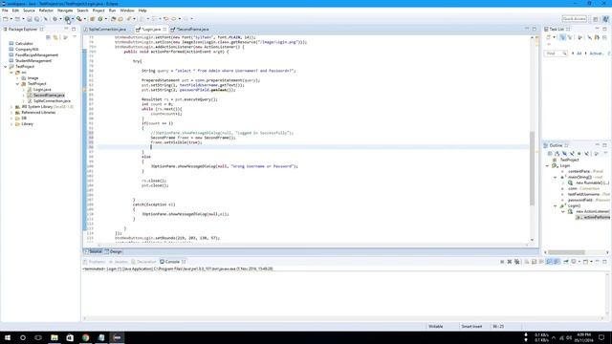Select the Source tab below editor
This screenshot has width=612, height=344.
click(94, 251)
